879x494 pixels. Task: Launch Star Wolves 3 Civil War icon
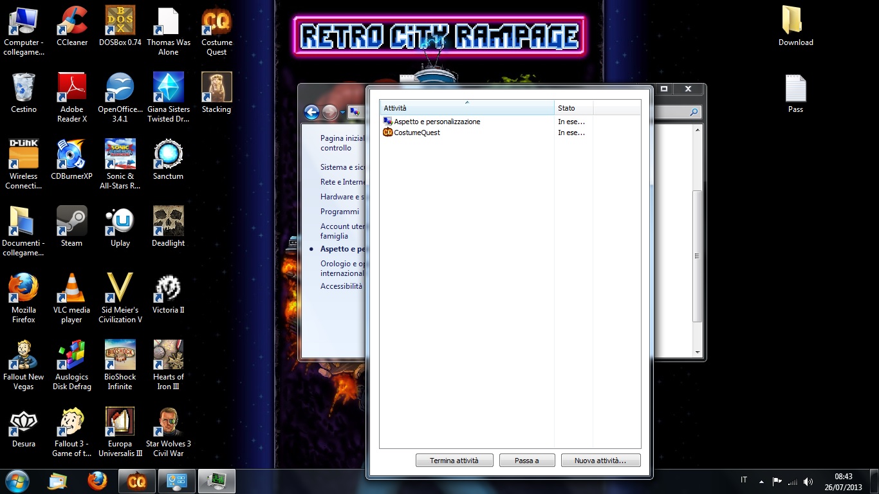click(x=169, y=432)
